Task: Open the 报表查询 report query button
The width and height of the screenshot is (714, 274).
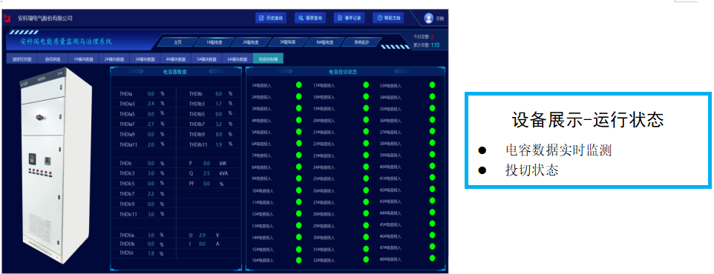Action: [x=310, y=19]
